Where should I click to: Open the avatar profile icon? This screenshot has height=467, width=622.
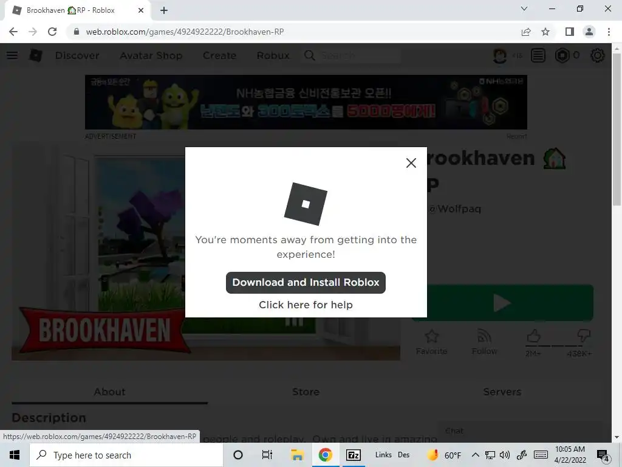pyautogui.click(x=500, y=55)
